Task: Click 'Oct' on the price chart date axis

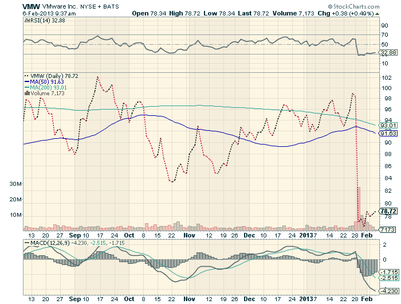Action: point(129,235)
